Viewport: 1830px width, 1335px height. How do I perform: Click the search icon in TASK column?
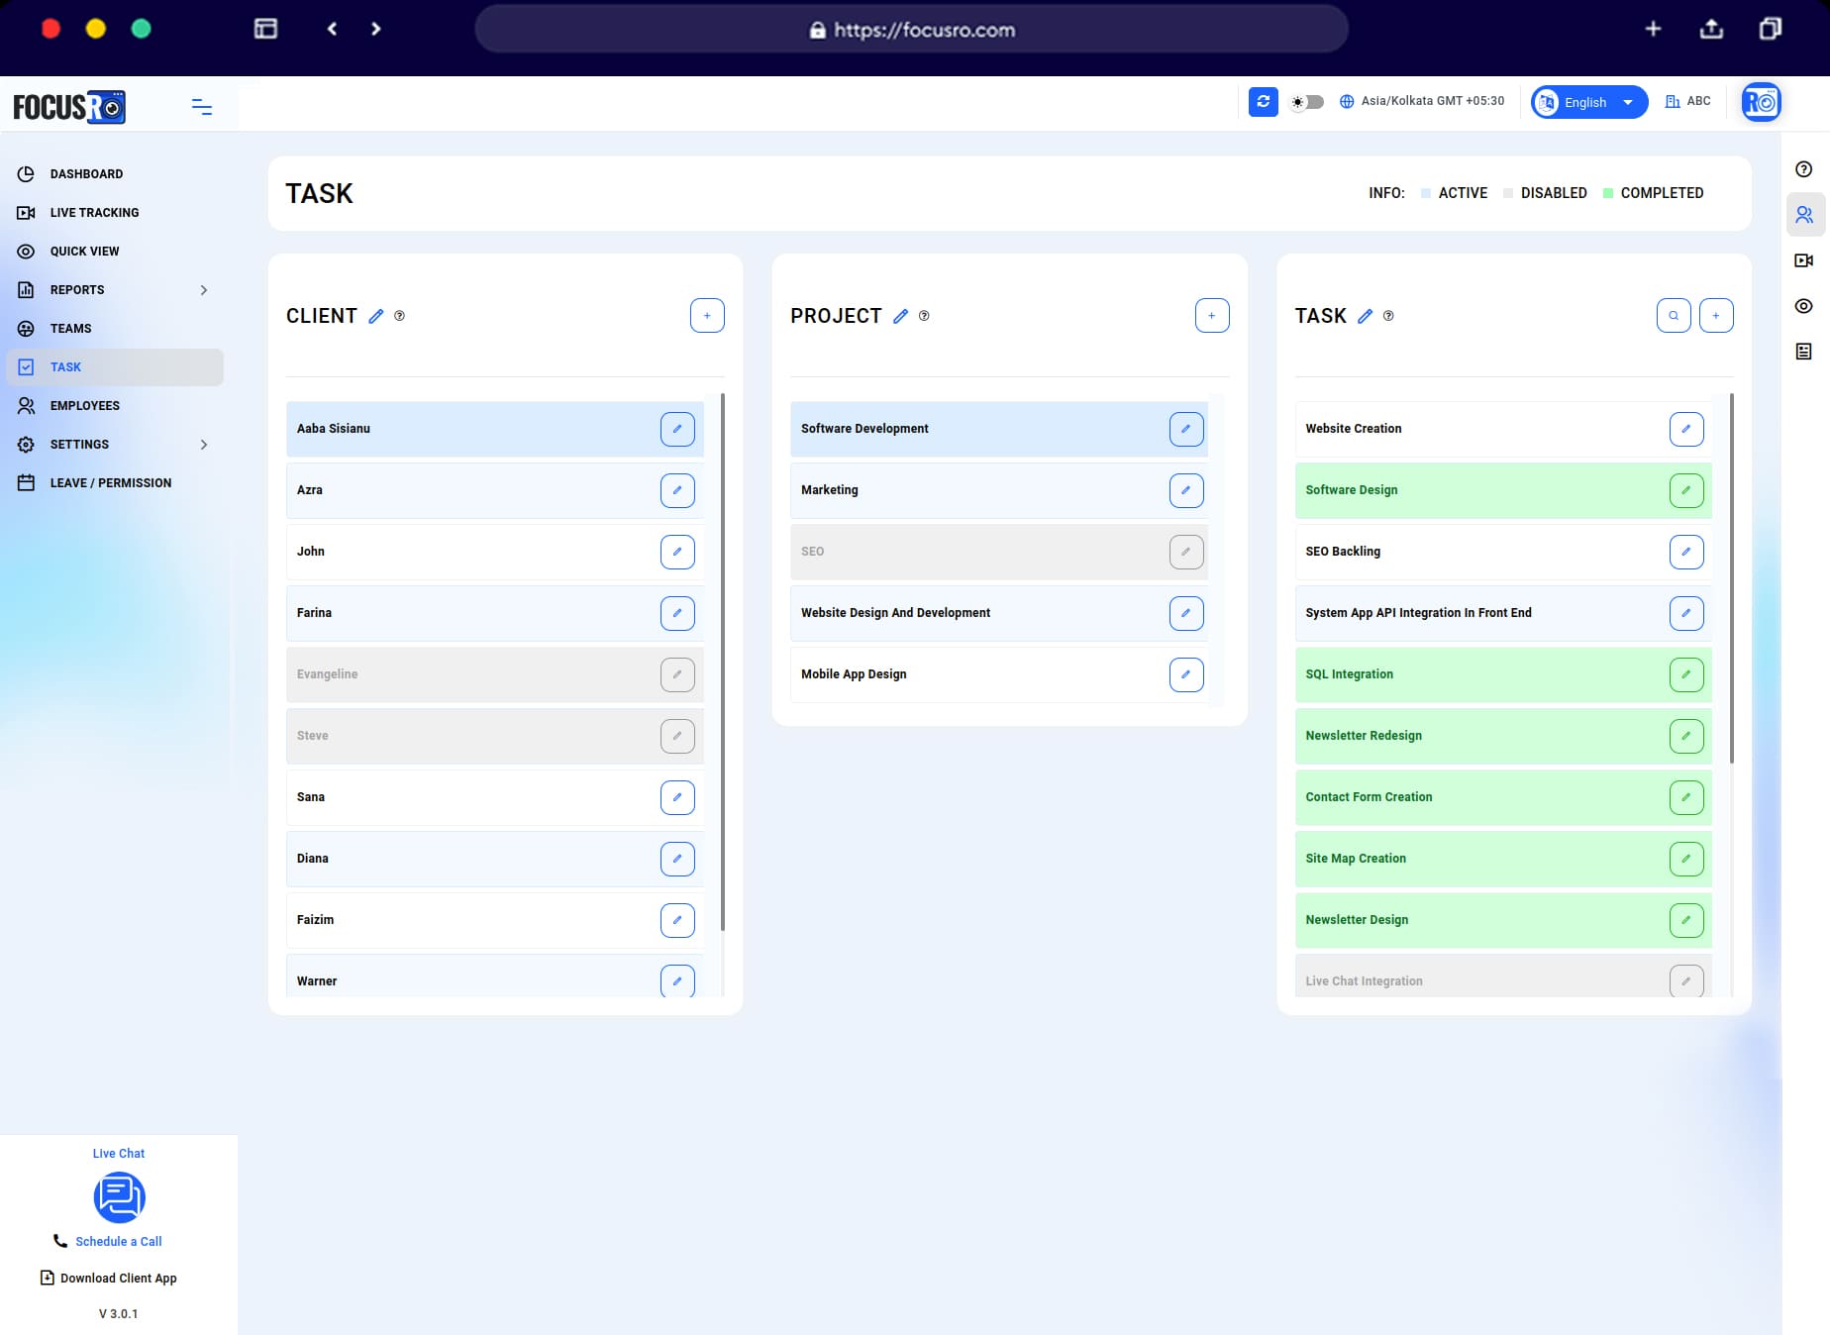pos(1674,315)
